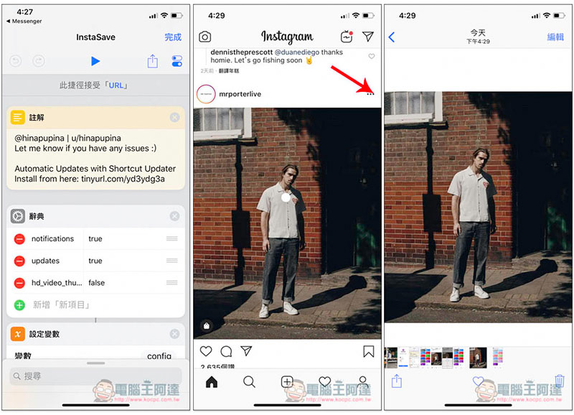
Task: Tap the 翻譯年糕 translate link
Action: pos(229,70)
